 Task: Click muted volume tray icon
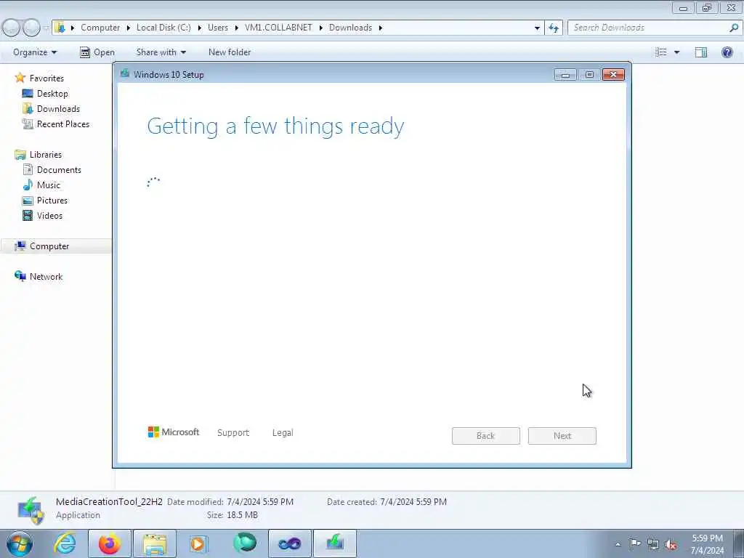(671, 544)
